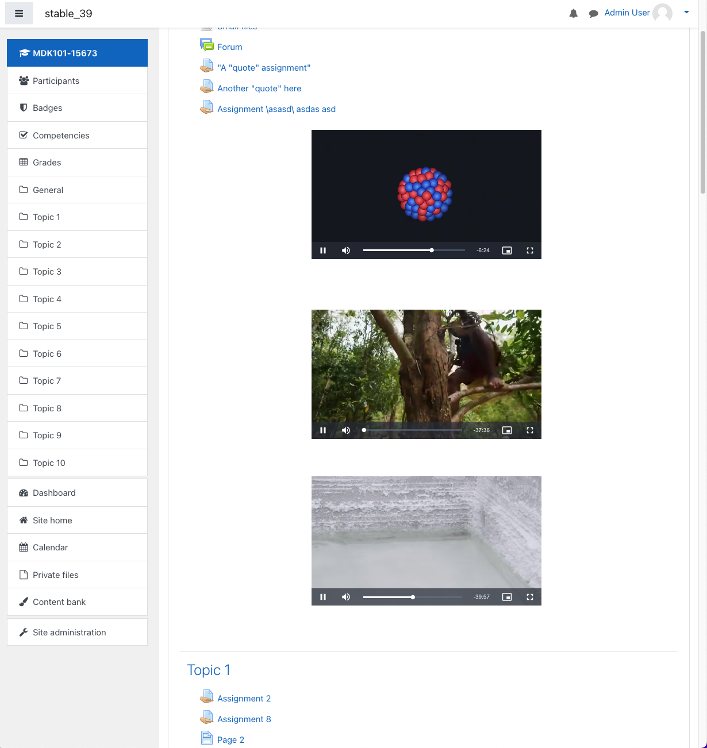Open Assignment 2

[x=244, y=699]
